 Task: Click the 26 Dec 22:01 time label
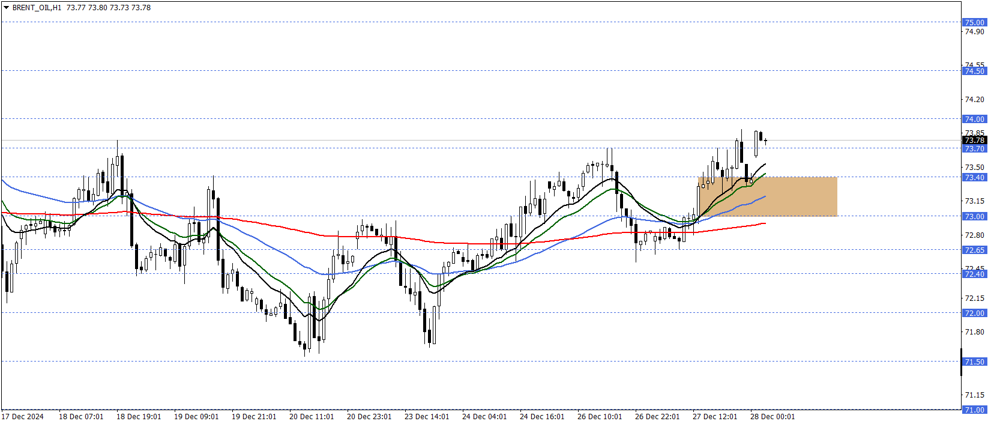pos(657,416)
